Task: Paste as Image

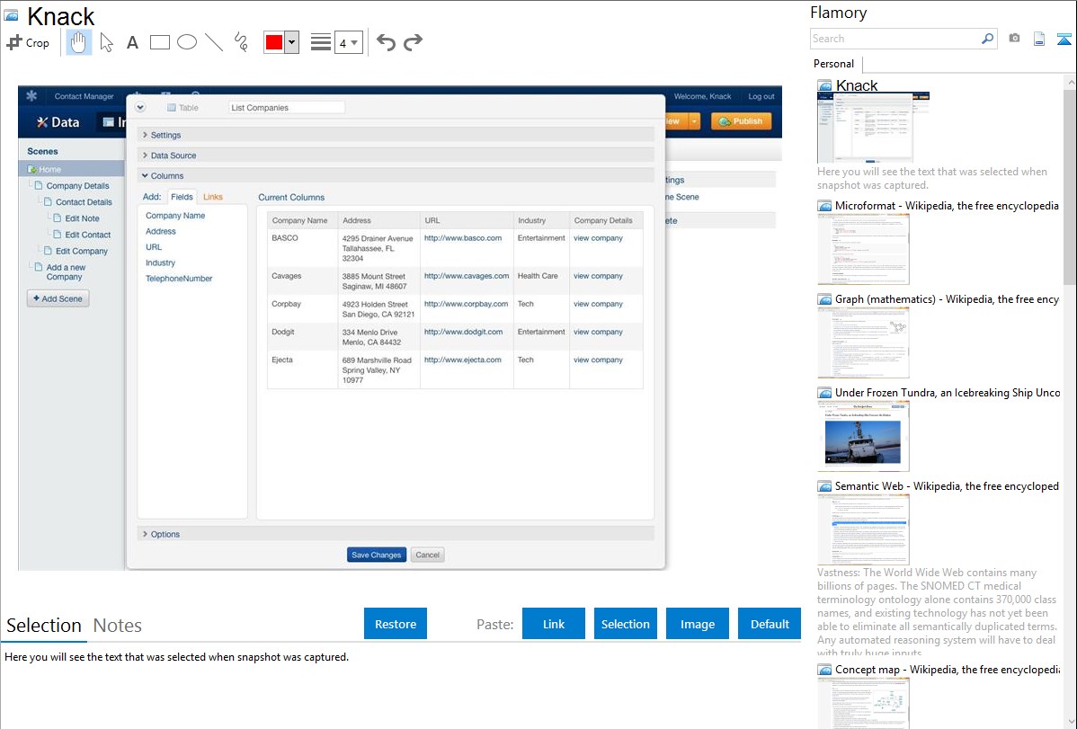Action: tap(697, 624)
